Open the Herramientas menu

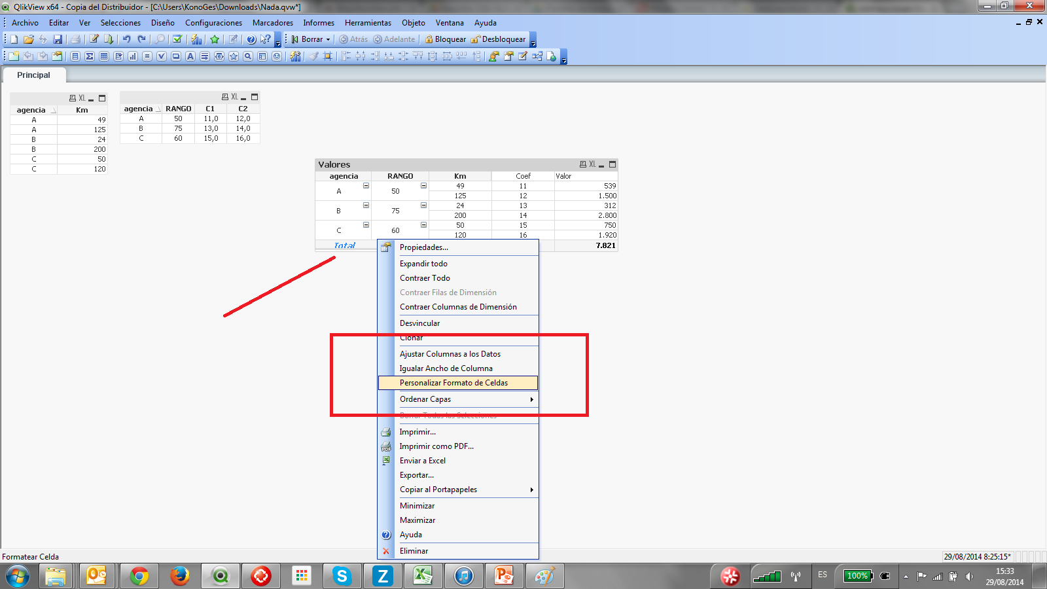(x=368, y=23)
